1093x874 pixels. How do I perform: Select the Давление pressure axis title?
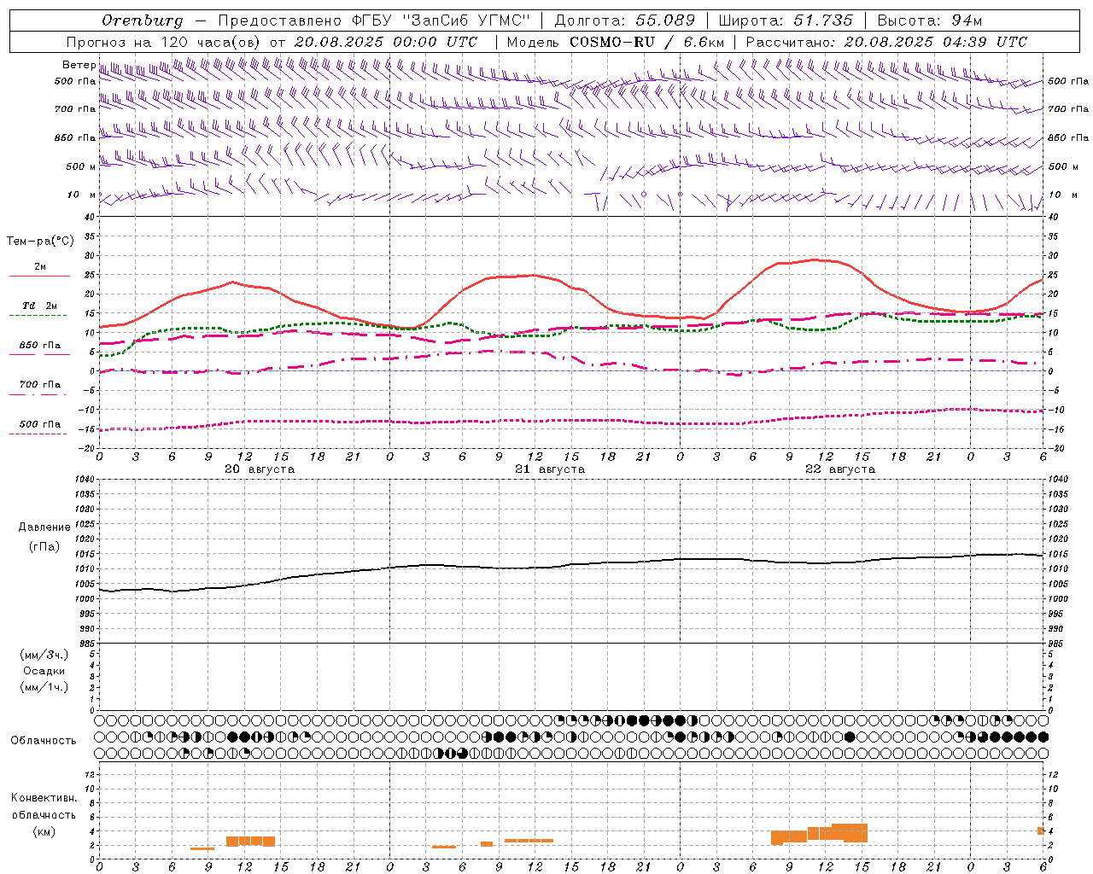click(x=44, y=527)
